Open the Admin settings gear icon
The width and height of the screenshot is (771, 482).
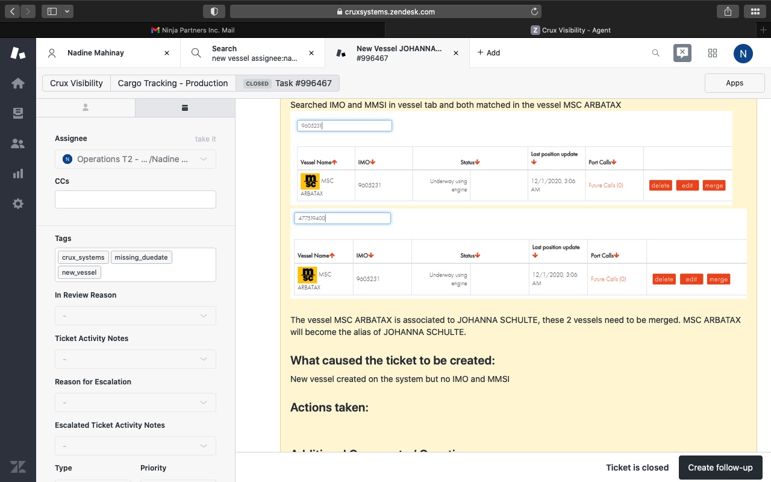pyautogui.click(x=18, y=204)
